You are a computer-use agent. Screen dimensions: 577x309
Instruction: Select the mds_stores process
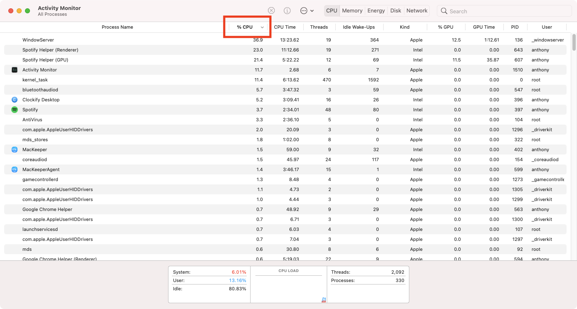pos(285,140)
